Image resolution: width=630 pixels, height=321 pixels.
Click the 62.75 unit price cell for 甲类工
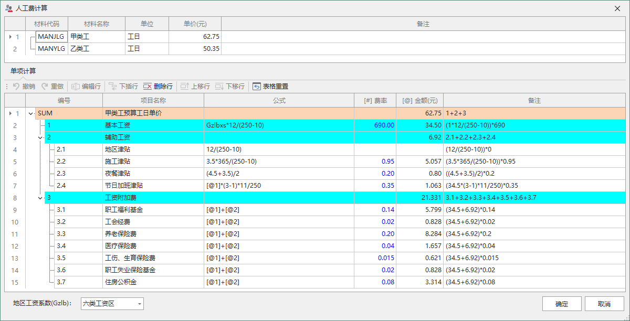[x=195, y=37]
